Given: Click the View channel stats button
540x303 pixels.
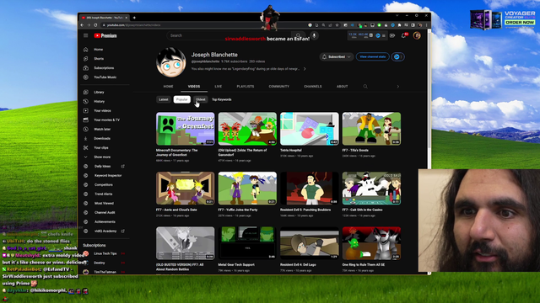Looking at the screenshot, I should pos(373,57).
